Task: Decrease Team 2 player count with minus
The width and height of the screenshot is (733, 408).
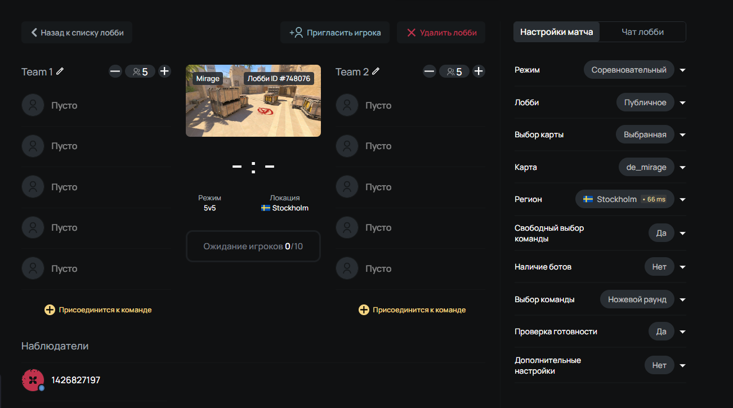Action: (430, 71)
